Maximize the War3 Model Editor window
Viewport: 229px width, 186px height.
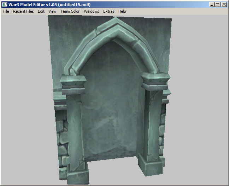pos(217,5)
